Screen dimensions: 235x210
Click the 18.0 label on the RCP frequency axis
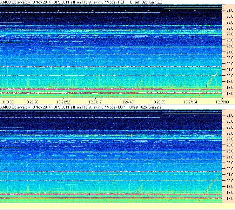(x=230, y=88)
